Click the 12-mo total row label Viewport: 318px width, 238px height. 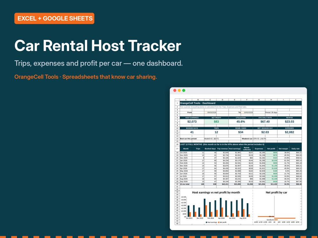186,184
